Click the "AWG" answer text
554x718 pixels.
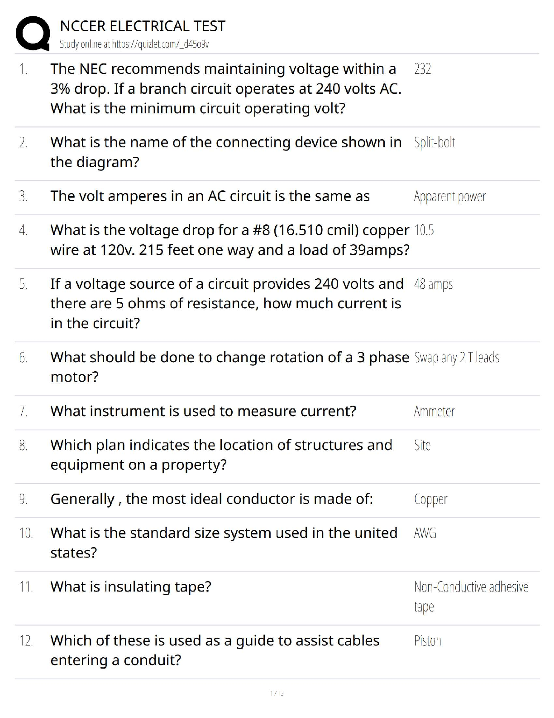click(425, 534)
